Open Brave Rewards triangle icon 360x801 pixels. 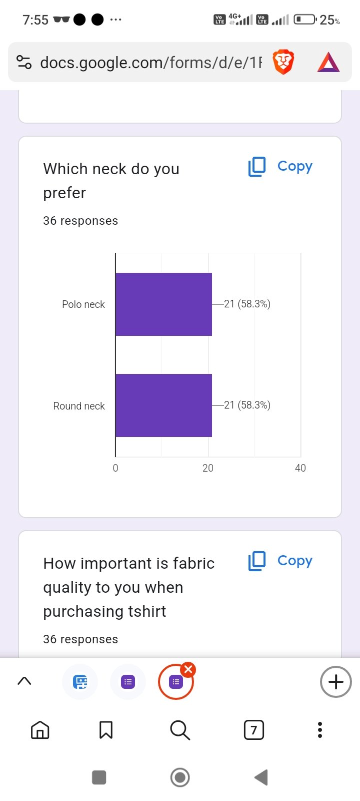[328, 63]
